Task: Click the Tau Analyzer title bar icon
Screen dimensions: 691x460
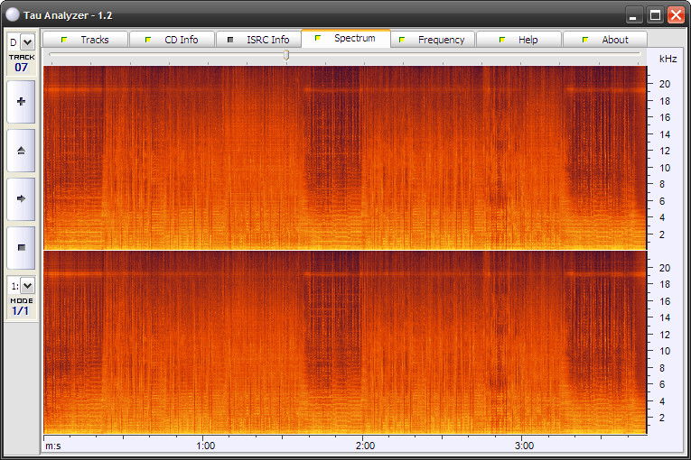Action: coord(12,14)
